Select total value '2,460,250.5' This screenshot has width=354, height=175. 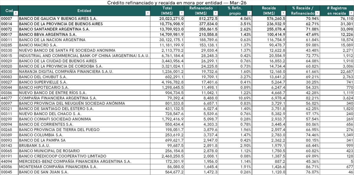168,156
